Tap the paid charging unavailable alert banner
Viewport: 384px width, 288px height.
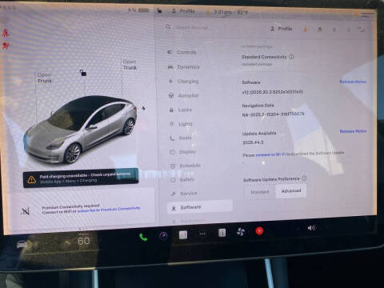point(81,178)
